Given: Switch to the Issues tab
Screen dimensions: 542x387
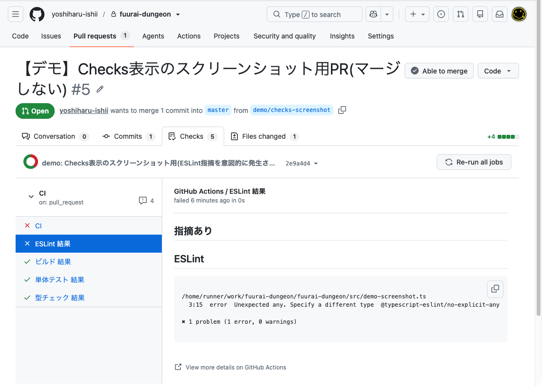Looking at the screenshot, I should click(51, 36).
